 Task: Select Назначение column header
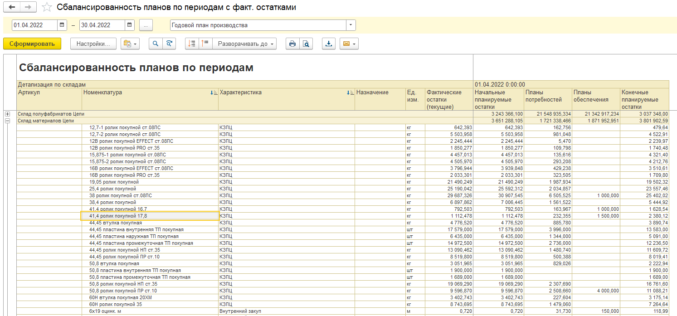[x=380, y=99]
